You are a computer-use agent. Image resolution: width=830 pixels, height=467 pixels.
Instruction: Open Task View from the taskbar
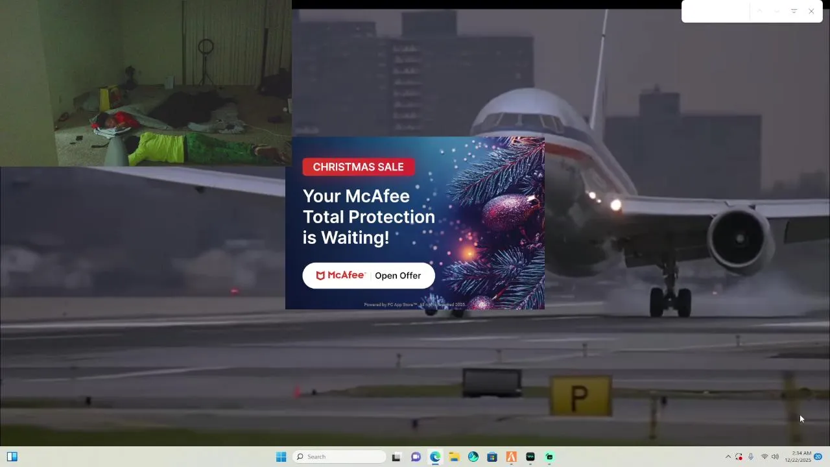pos(396,457)
